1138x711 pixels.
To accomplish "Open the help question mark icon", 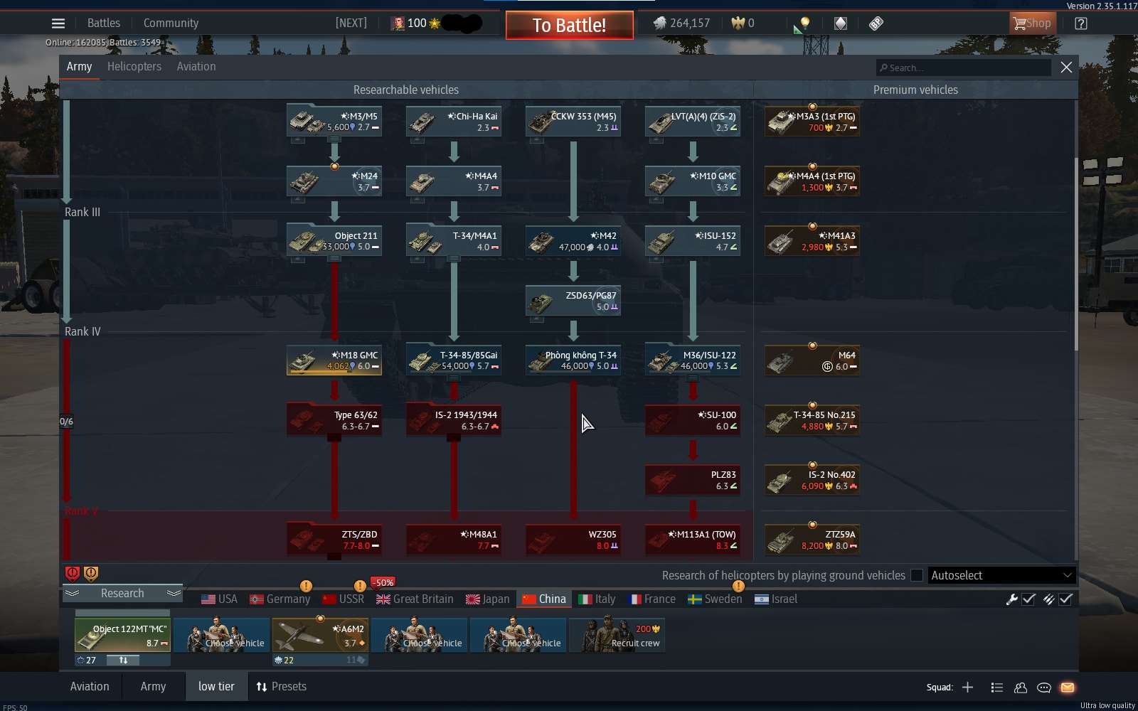I will [1081, 23].
